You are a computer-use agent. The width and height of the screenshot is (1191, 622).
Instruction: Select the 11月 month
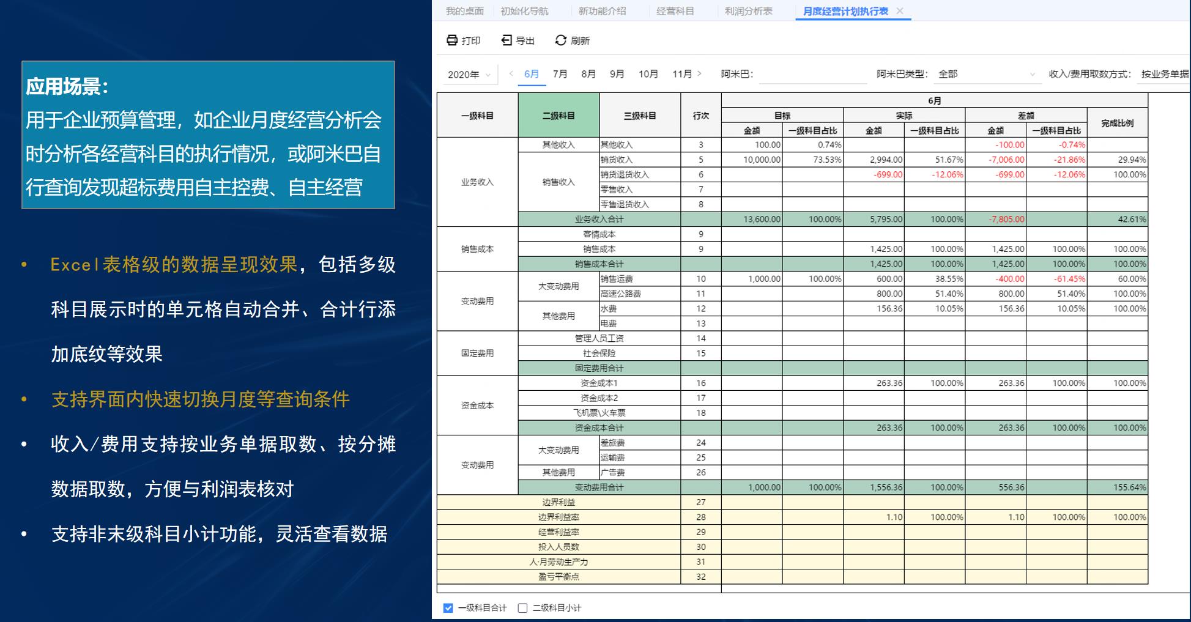coord(682,74)
